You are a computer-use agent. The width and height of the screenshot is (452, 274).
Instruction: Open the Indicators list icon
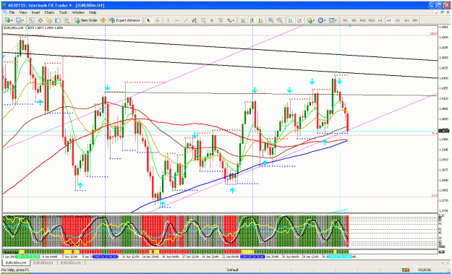(x=310, y=20)
